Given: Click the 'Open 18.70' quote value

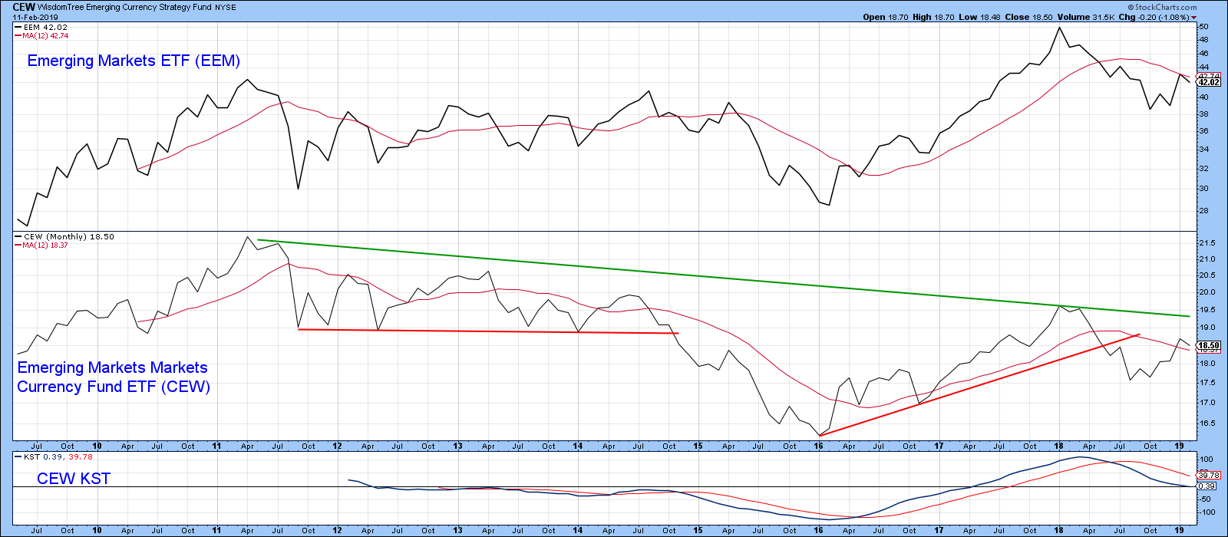Looking at the screenshot, I should [885, 17].
